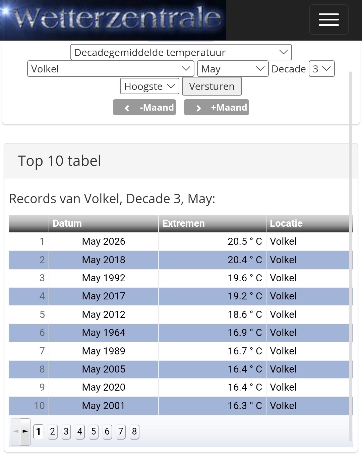Go to previous month with -Maand
The height and width of the screenshot is (456, 362).
(x=144, y=107)
